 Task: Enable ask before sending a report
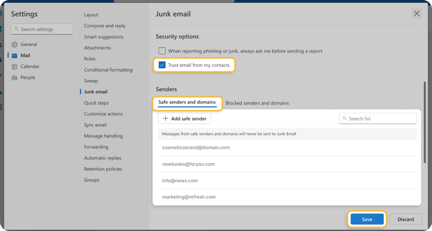pyautogui.click(x=162, y=51)
